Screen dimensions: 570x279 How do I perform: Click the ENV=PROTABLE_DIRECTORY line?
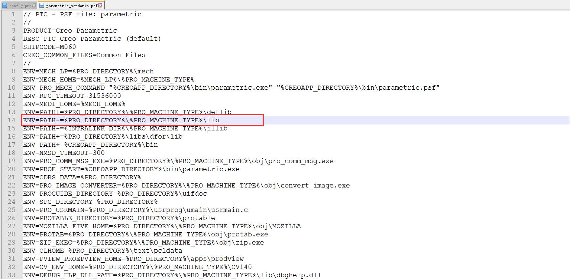point(119,218)
